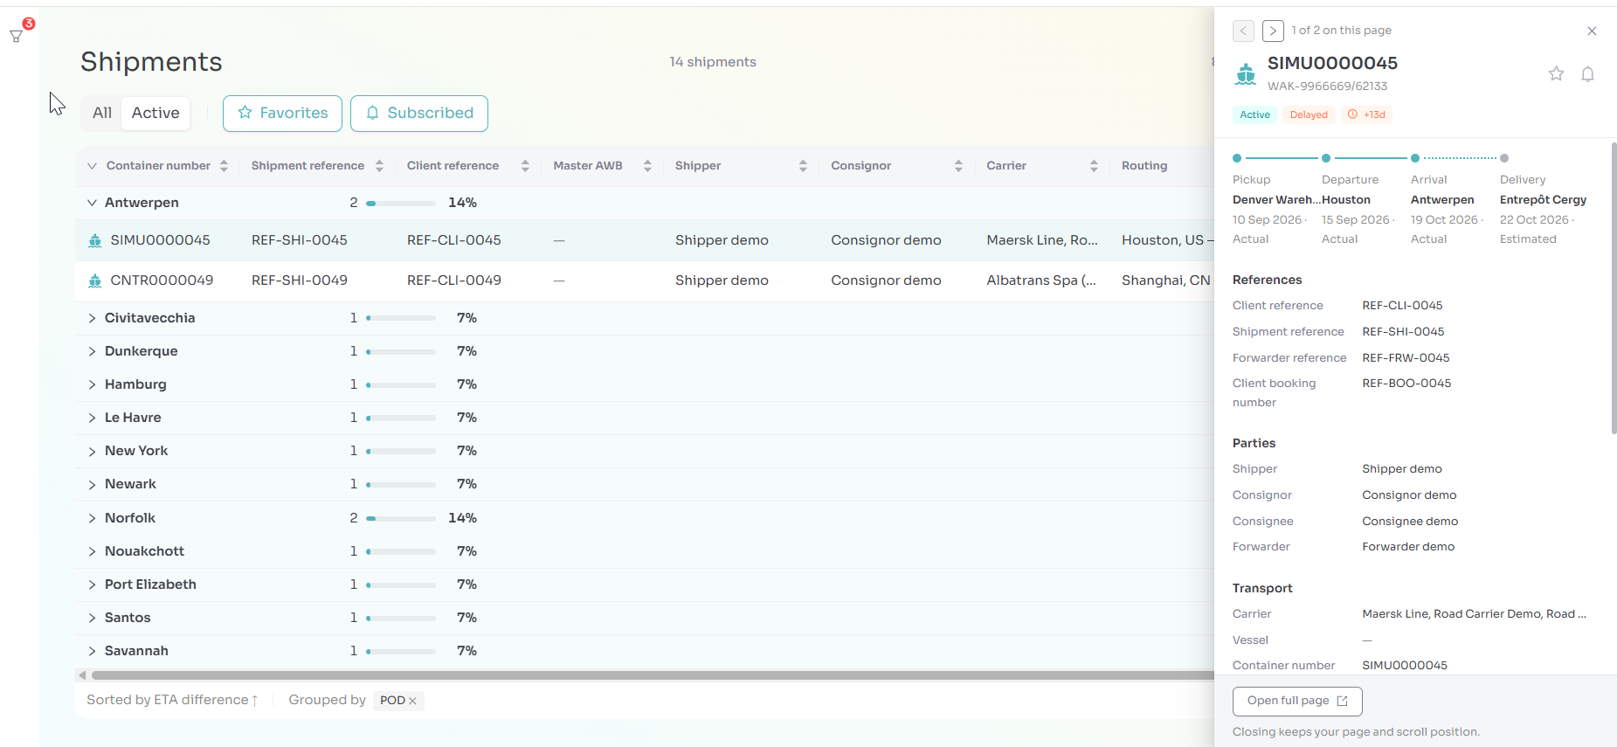The image size is (1617, 747).
Task: Expand the Hamburg group
Action: pos(92,384)
